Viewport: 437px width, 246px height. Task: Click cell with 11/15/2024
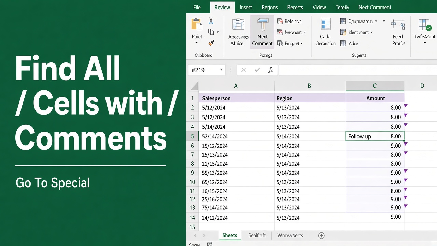(236, 164)
